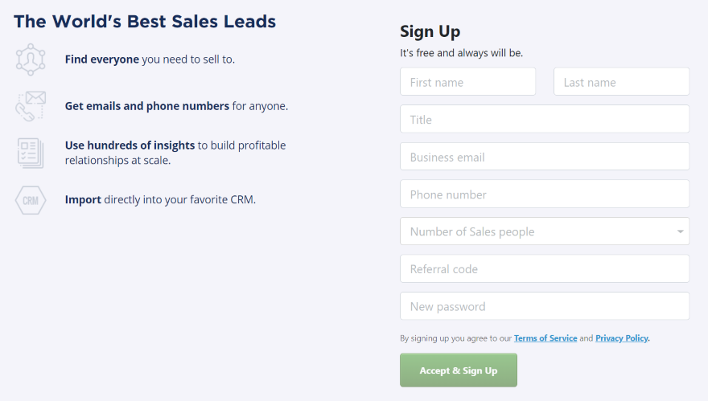The width and height of the screenshot is (708, 401).
Task: Click the Import into CRM feature text
Action: 160,199
